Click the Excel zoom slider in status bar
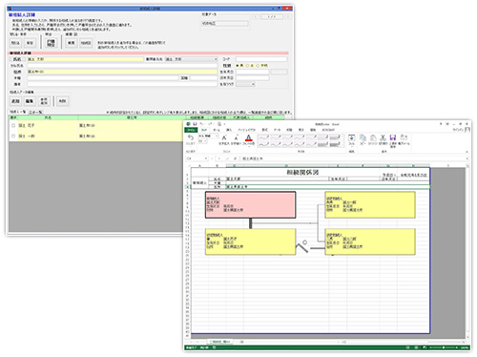Viewport: 477px width, 357px height. (x=444, y=347)
